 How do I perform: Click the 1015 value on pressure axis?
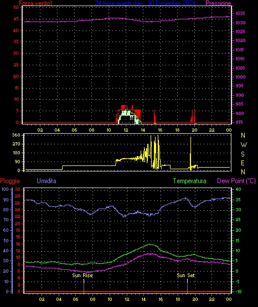(x=240, y=50)
